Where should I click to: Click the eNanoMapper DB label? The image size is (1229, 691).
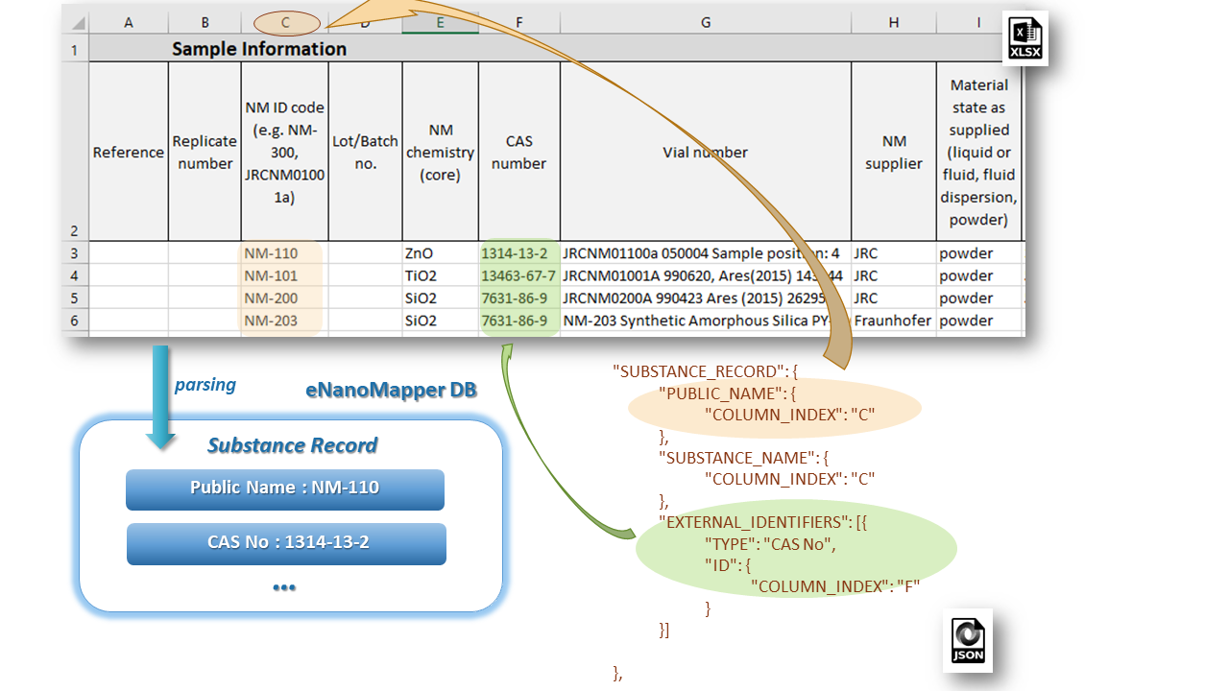pos(391,390)
